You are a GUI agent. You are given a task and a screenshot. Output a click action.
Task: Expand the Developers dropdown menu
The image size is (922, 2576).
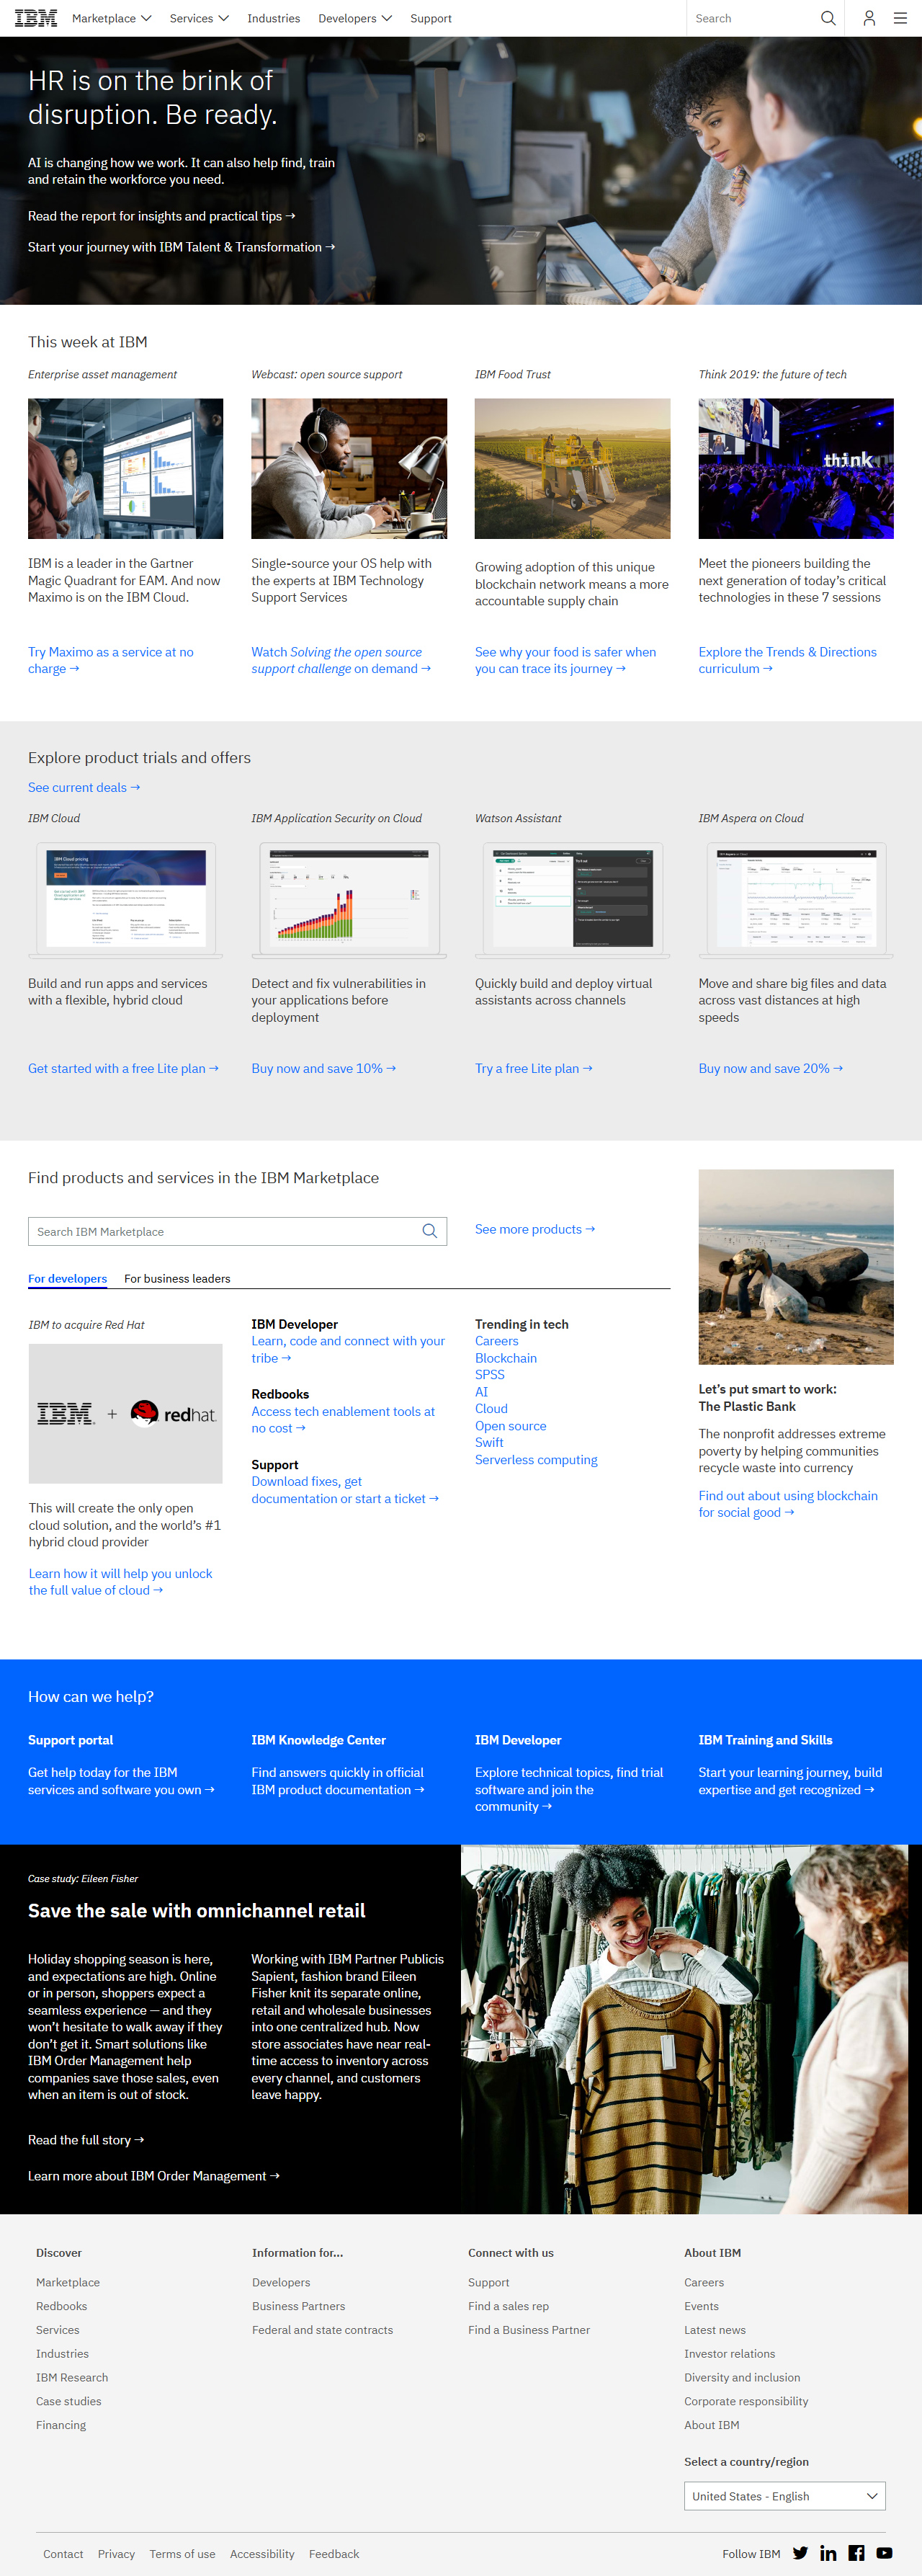pyautogui.click(x=355, y=18)
